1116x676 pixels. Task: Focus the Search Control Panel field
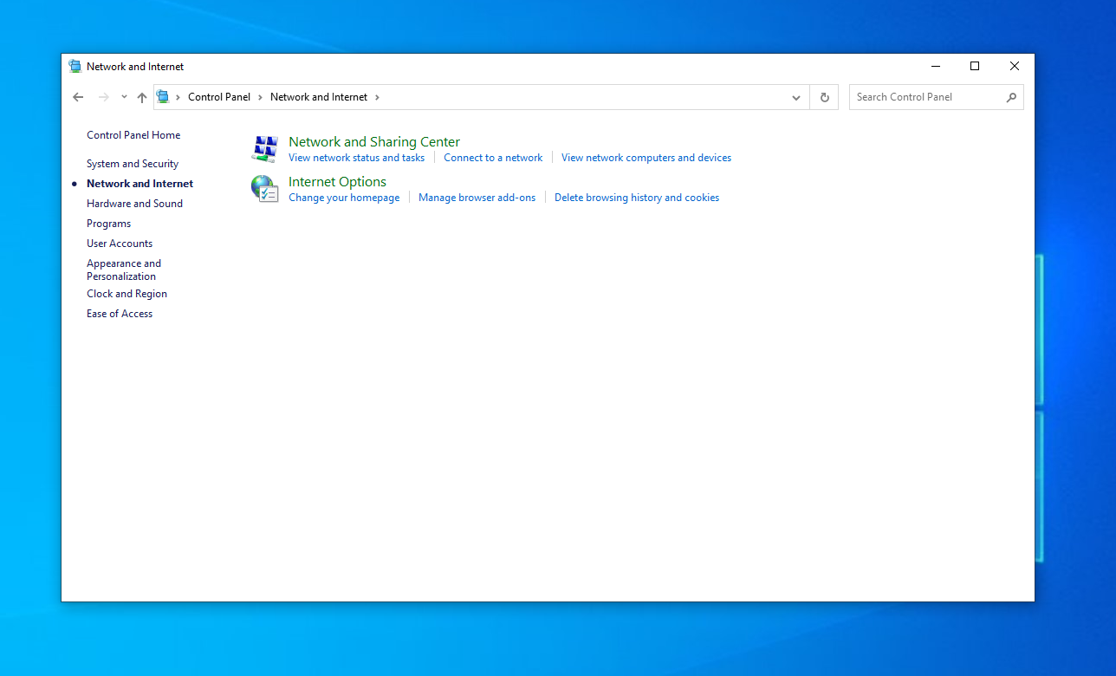(925, 97)
